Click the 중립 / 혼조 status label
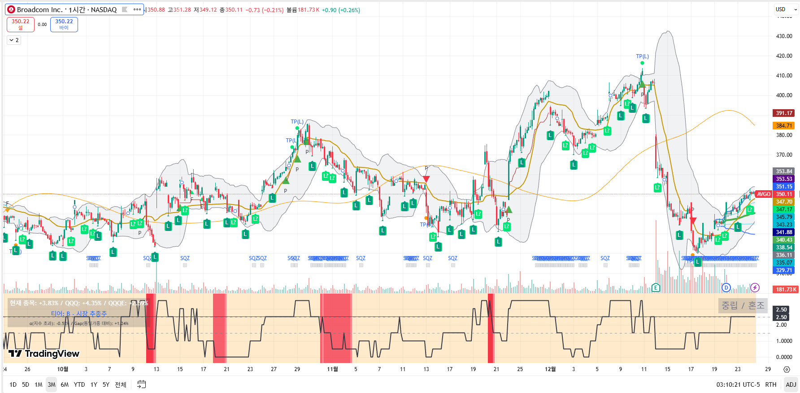The image size is (800, 393). (743, 305)
